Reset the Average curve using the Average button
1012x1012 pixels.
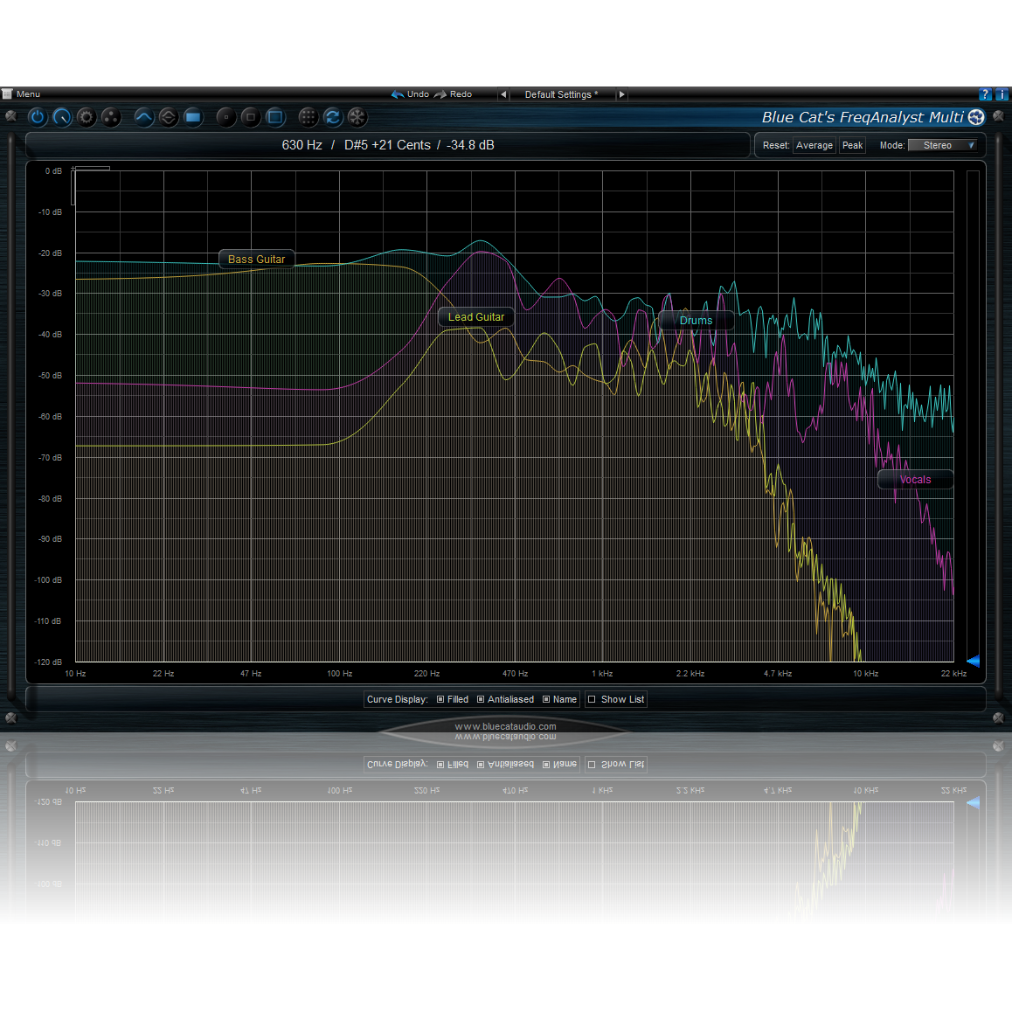(814, 145)
